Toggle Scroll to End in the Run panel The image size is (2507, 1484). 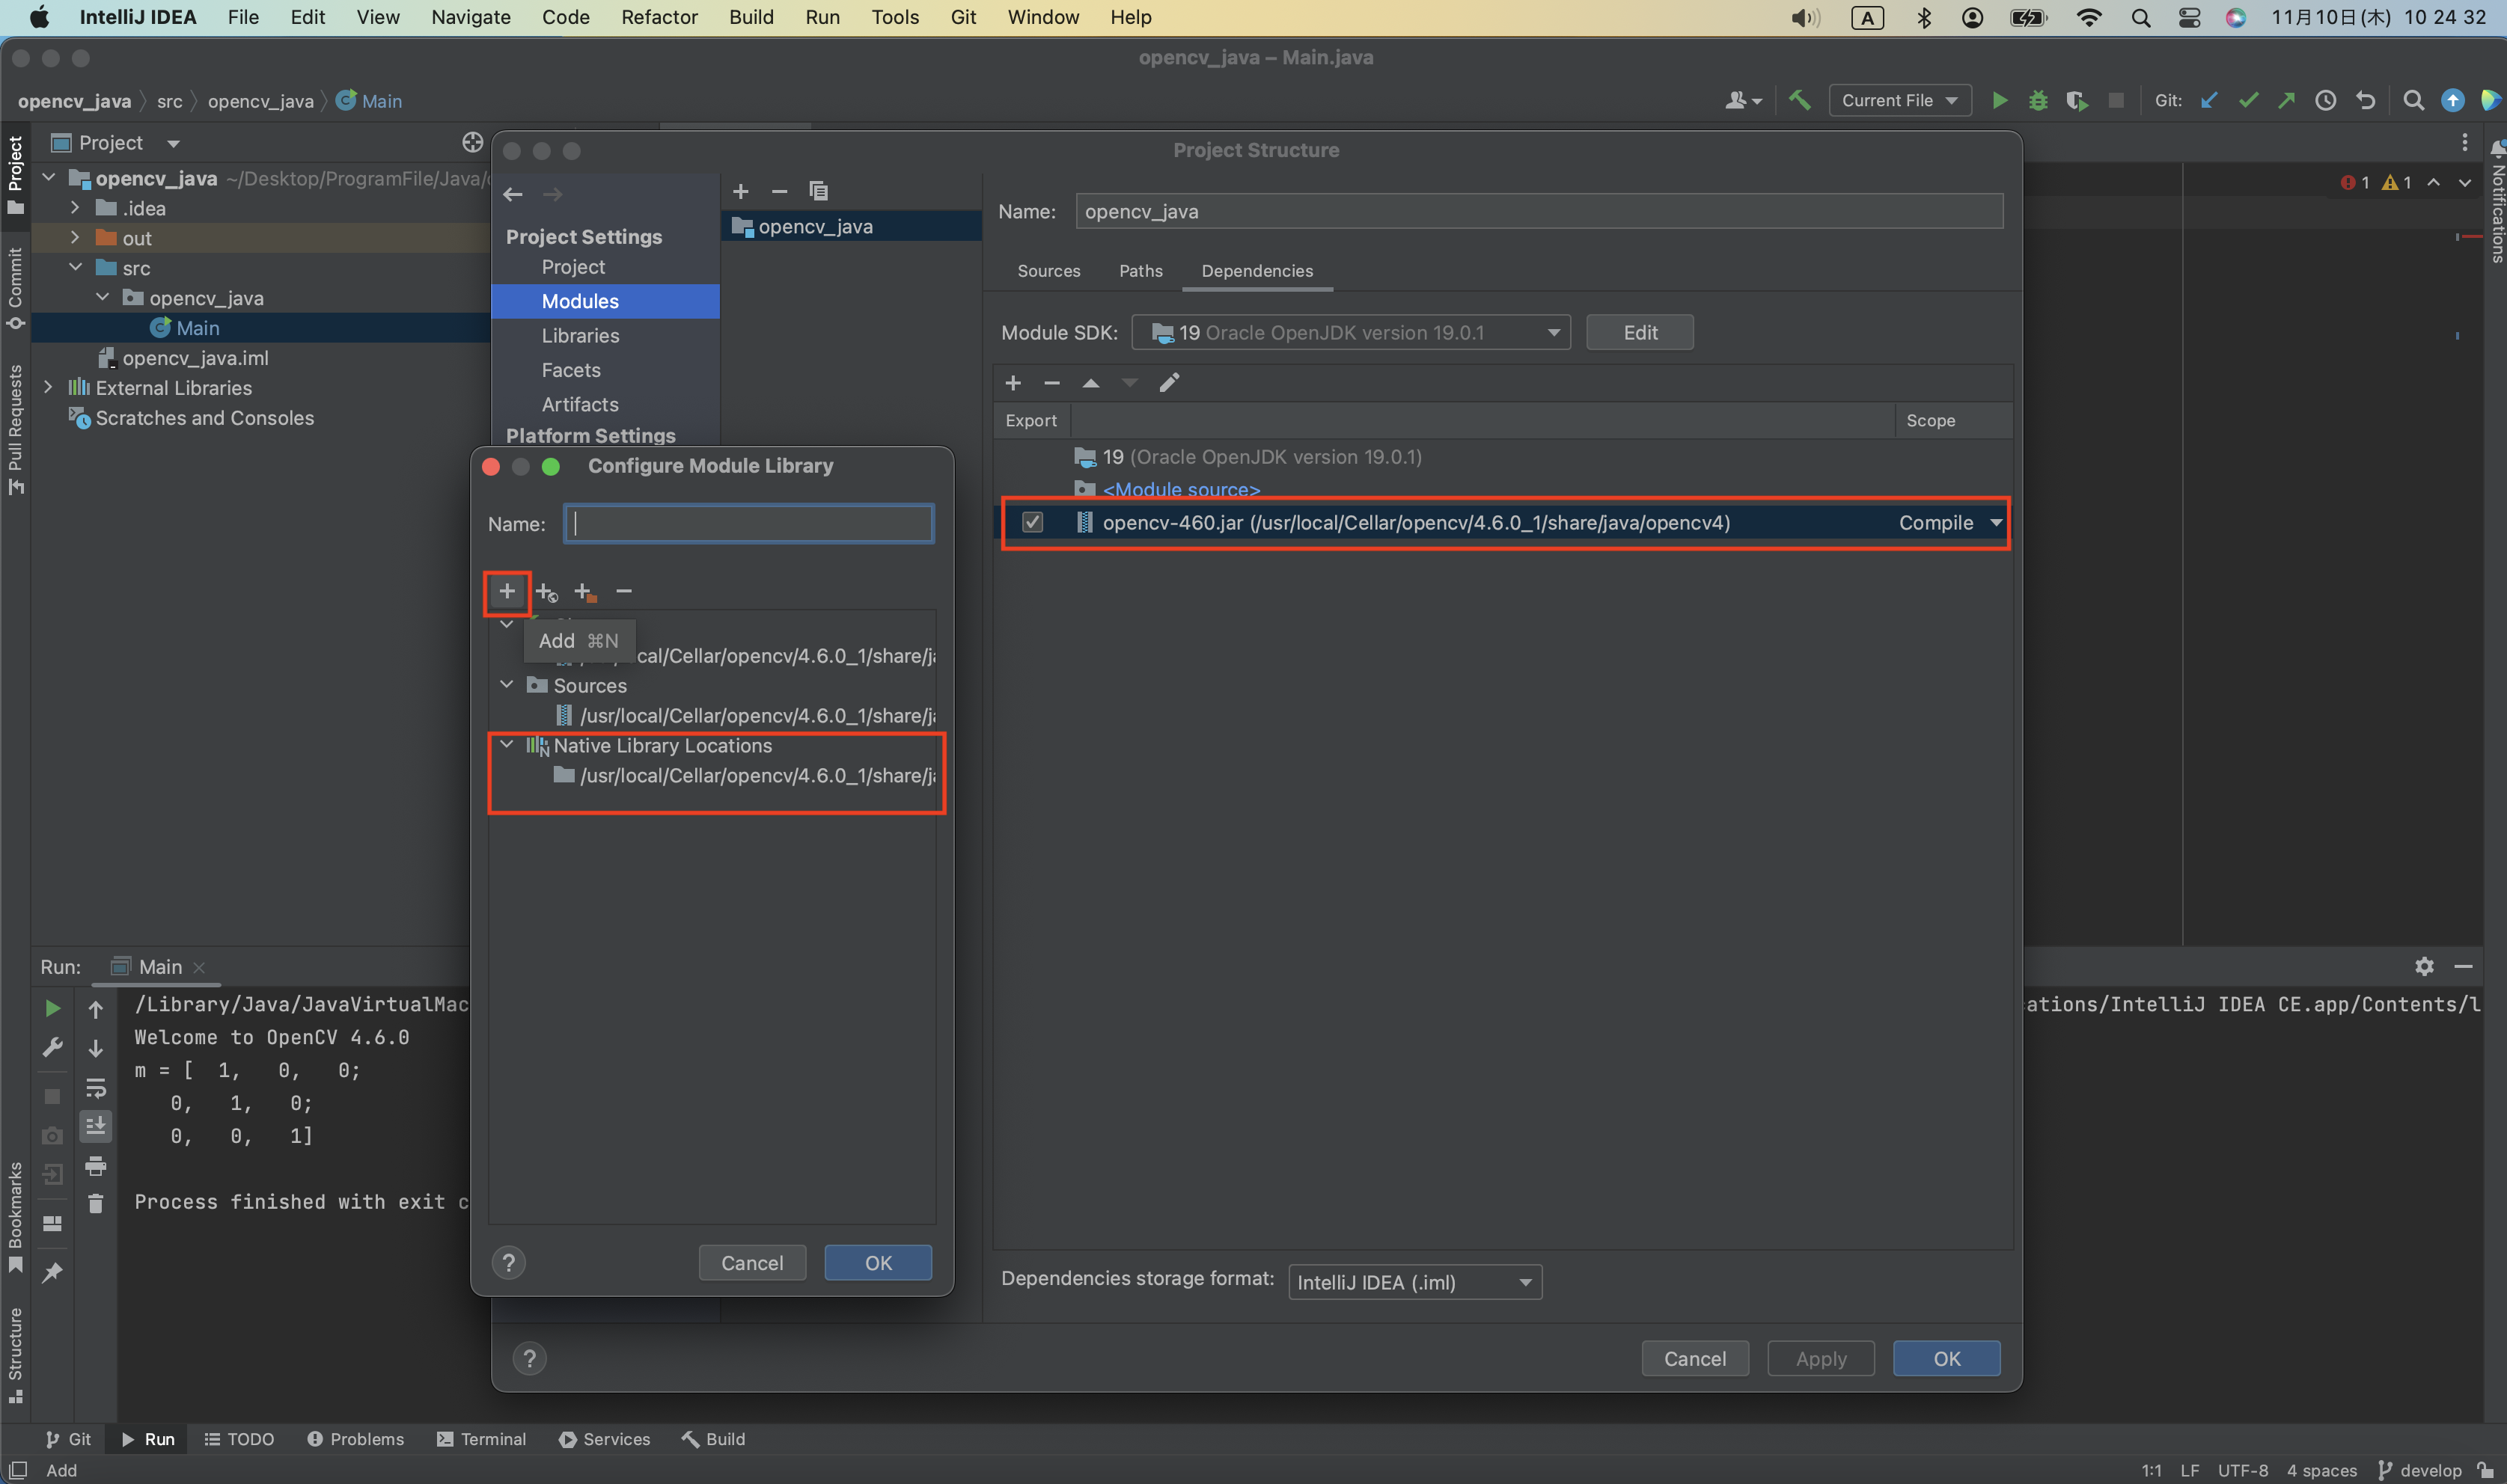[95, 1126]
